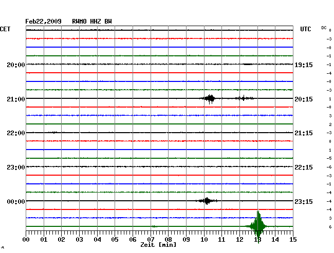Viewport: 334px width, 253px height.
Task: Click the small green blip near minute 07
Action: click(x=155, y=226)
